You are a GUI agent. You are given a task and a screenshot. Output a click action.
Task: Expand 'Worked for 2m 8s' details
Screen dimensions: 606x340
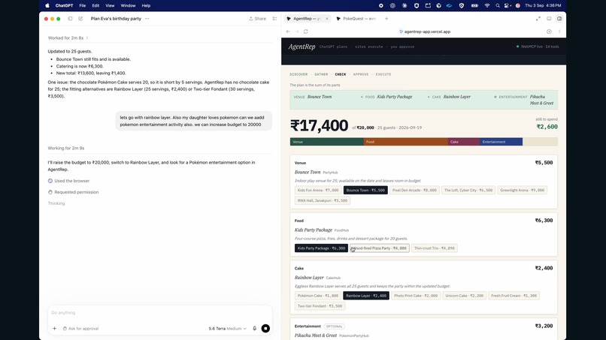pyautogui.click(x=68, y=38)
